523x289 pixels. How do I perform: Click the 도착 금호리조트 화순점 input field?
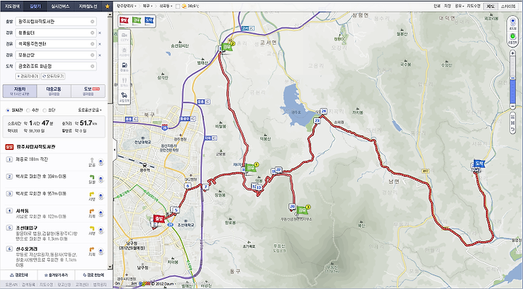(x=56, y=66)
